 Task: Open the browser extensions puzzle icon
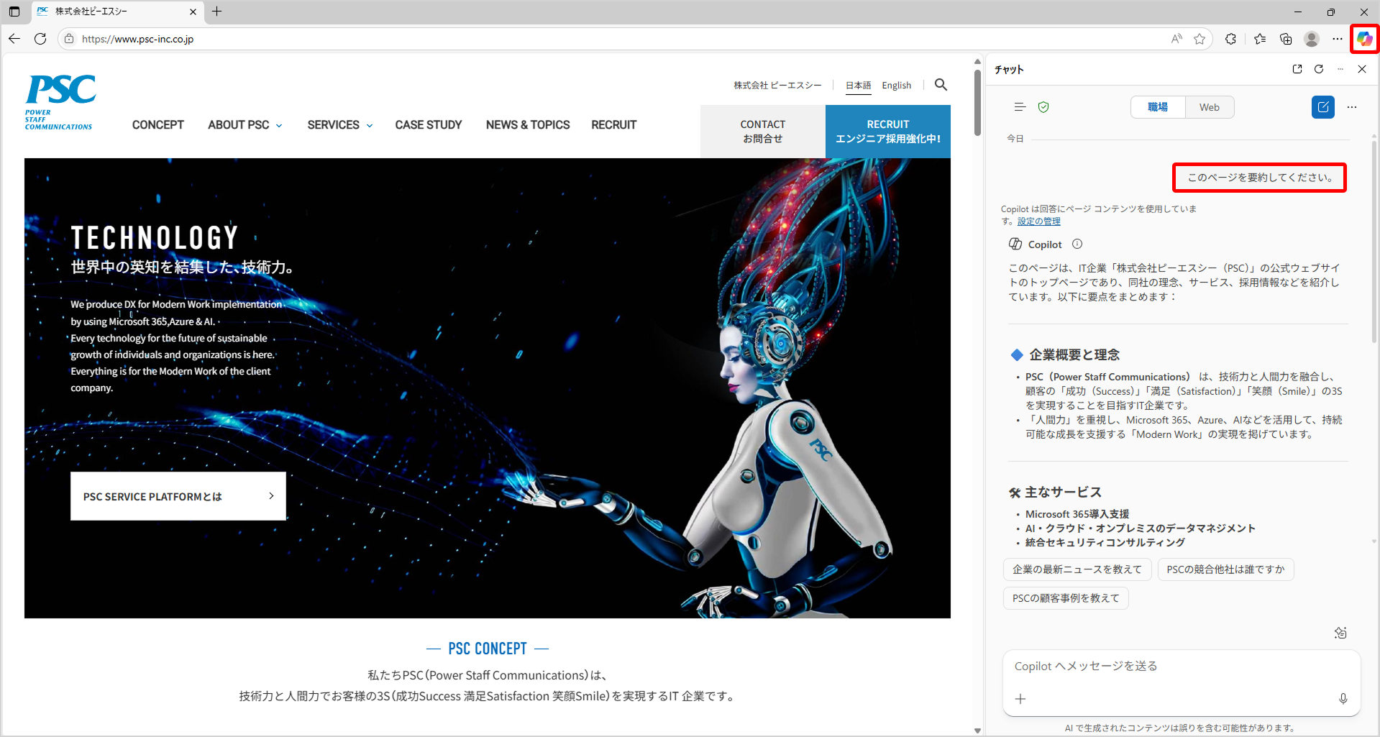point(1230,39)
